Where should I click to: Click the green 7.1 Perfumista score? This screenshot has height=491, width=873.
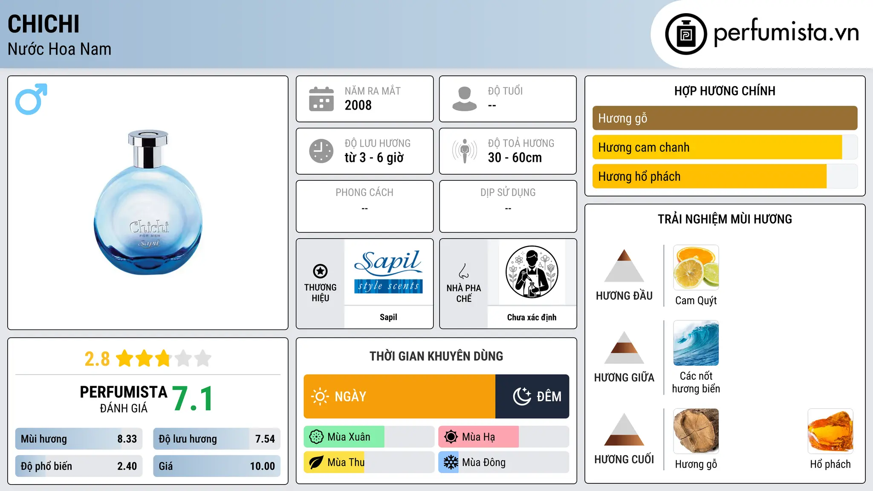click(193, 399)
